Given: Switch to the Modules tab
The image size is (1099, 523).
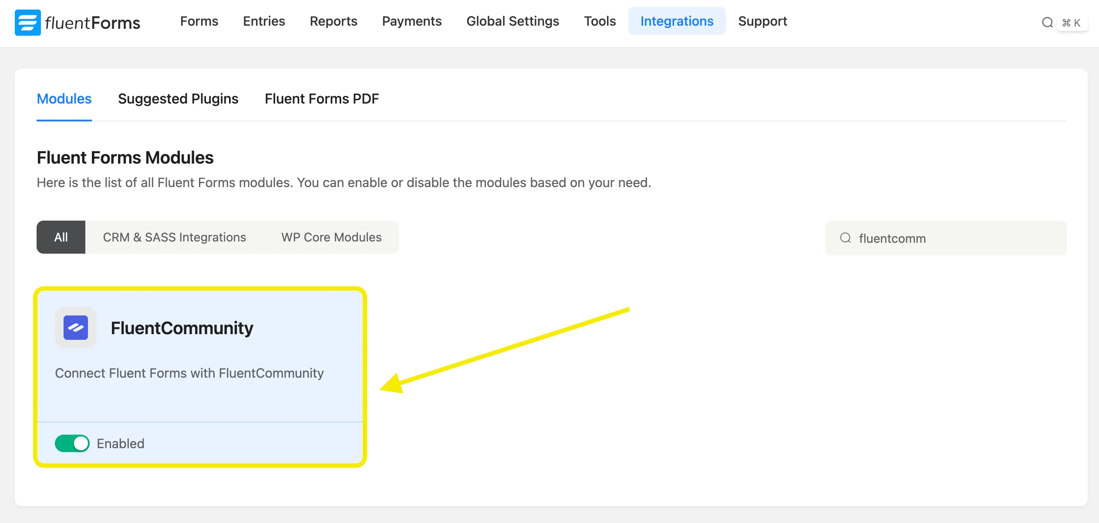Looking at the screenshot, I should coord(64,99).
